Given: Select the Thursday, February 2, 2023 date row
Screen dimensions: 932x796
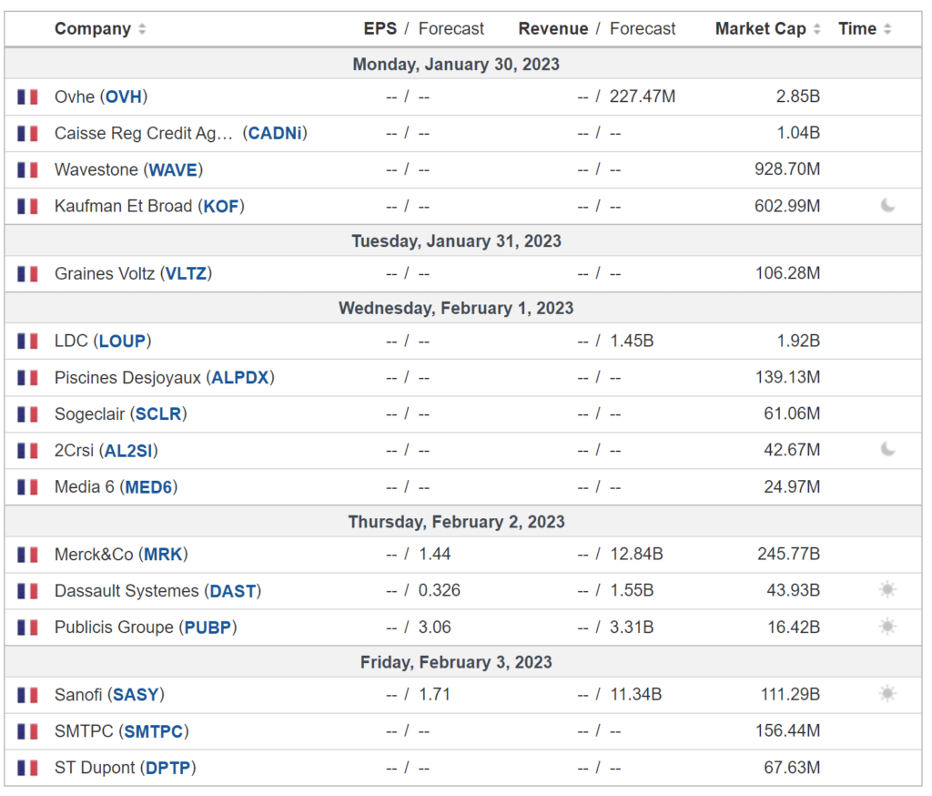Looking at the screenshot, I should click(463, 521).
